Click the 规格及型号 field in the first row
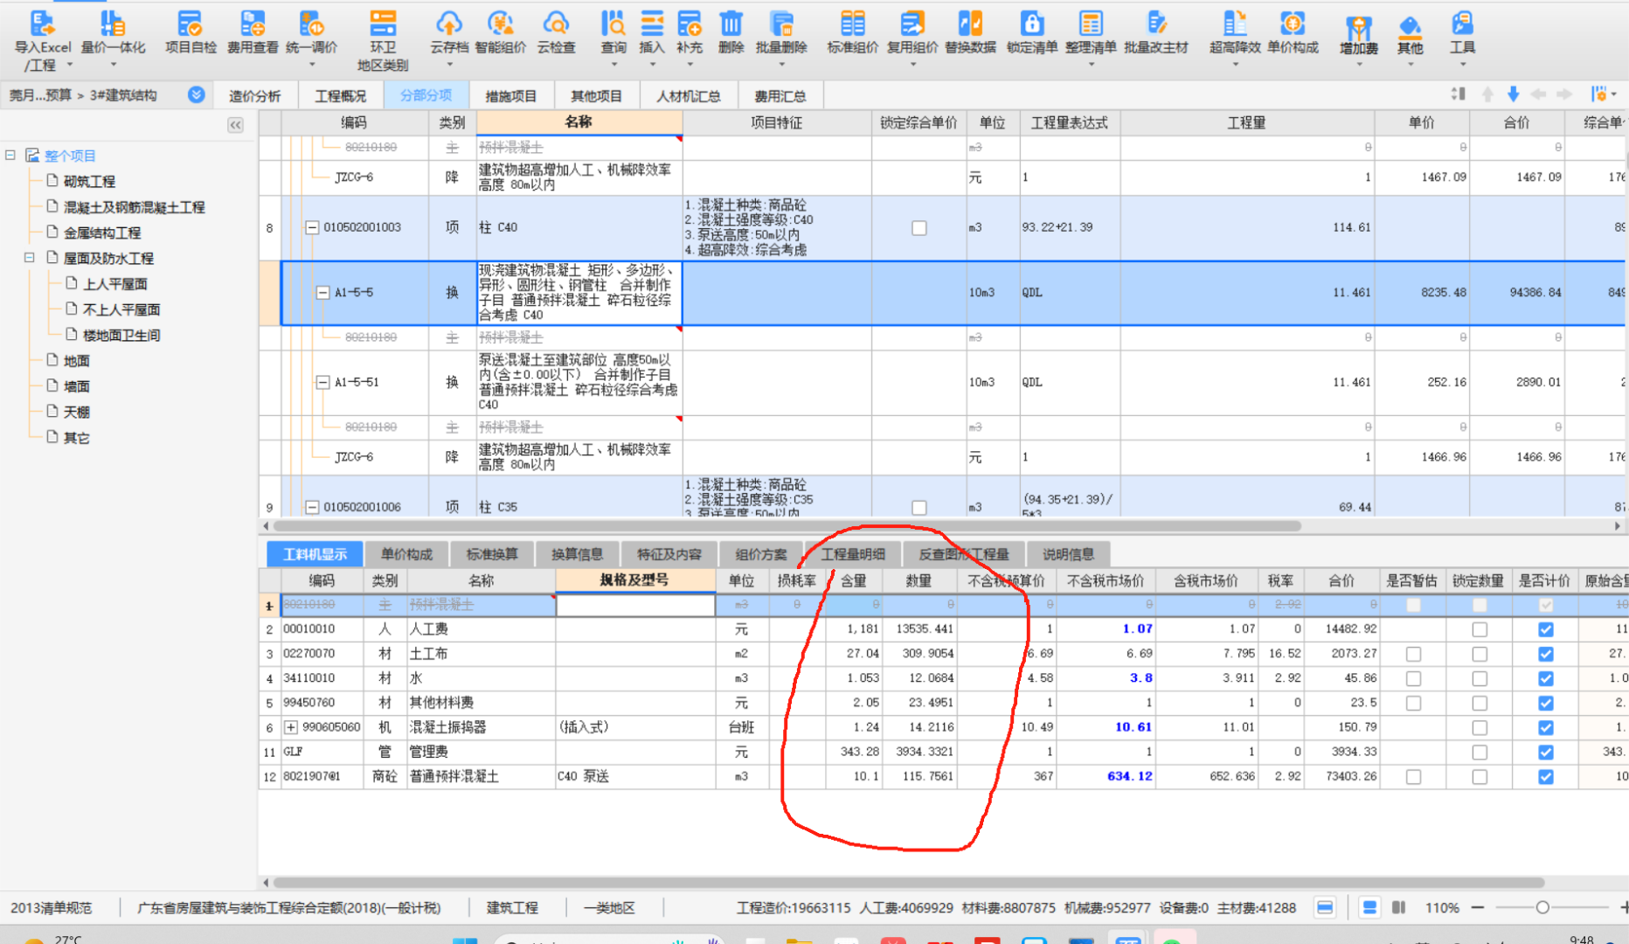Image resolution: width=1629 pixels, height=944 pixels. pyautogui.click(x=635, y=605)
